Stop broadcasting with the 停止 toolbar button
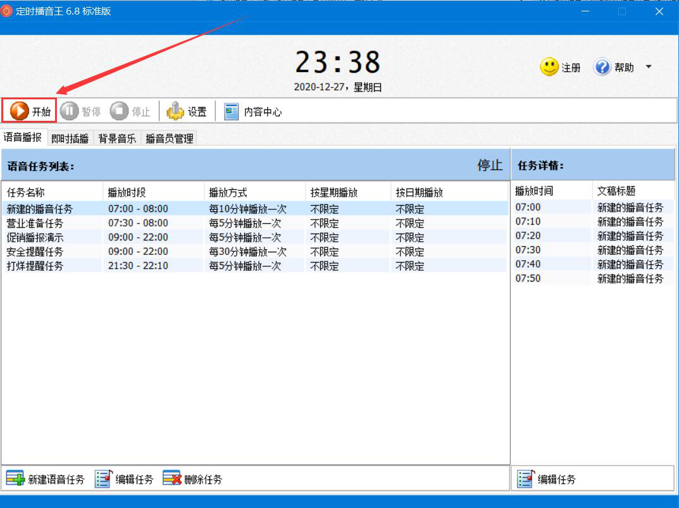 click(x=130, y=111)
